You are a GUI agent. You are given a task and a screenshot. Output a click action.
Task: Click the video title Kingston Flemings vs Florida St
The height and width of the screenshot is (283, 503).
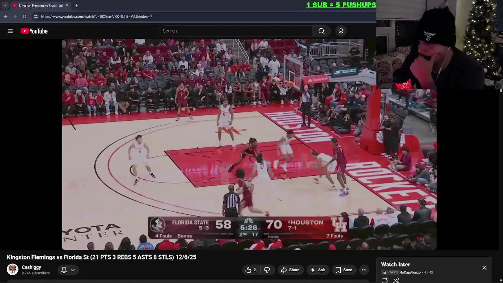tap(101, 257)
